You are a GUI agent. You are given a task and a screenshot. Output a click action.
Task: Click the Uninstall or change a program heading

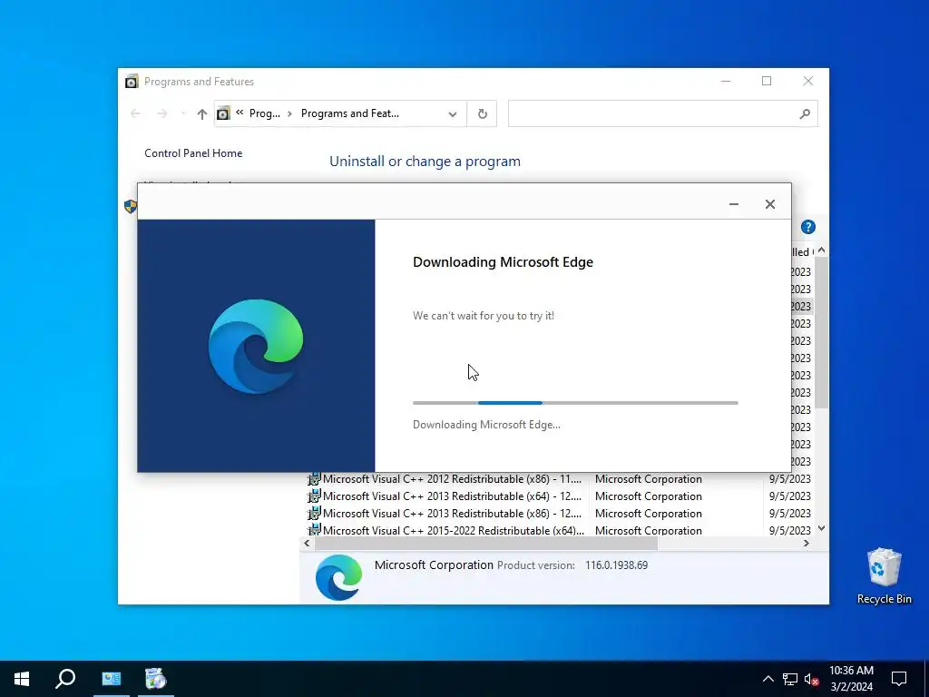click(x=425, y=162)
